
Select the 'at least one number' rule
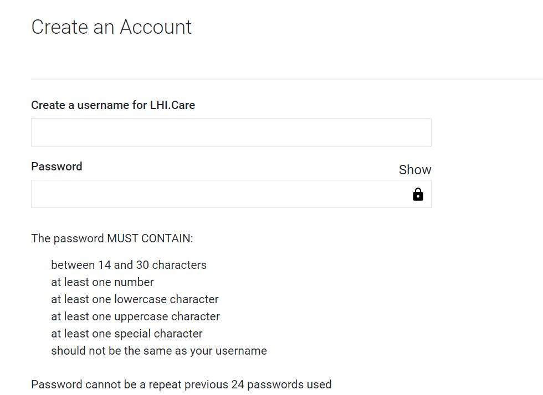click(103, 282)
